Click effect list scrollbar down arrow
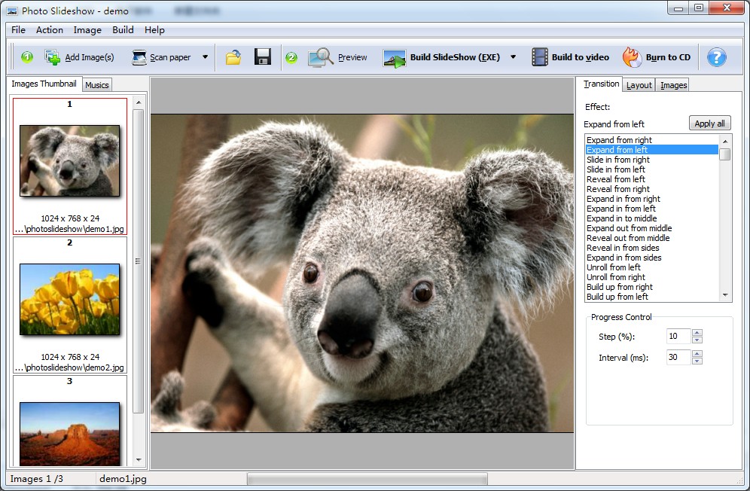The height and width of the screenshot is (491, 750). coord(725,295)
